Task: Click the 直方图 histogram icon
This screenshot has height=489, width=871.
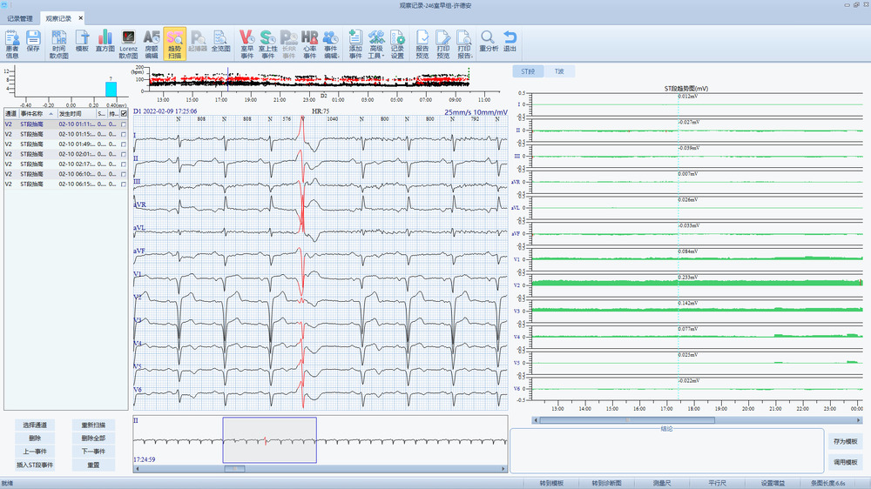Action: (x=105, y=41)
